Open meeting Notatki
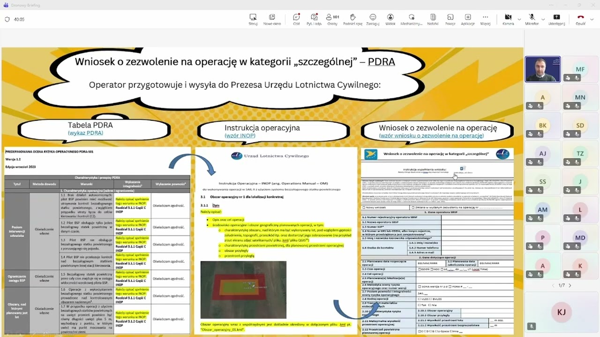Screen dimensions: 600x337 (433, 19)
